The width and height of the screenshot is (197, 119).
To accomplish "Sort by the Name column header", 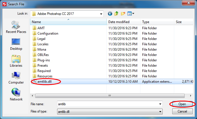I will 68,22.
